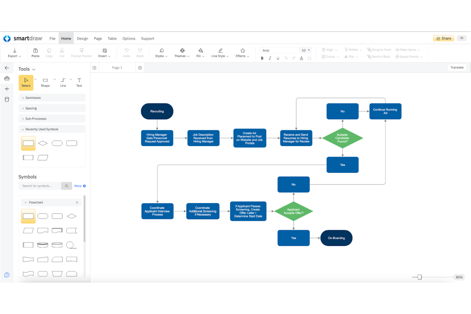Viewport: 471px width, 314px height.
Task: Adjust the zoom slider handle
Action: (x=419, y=277)
